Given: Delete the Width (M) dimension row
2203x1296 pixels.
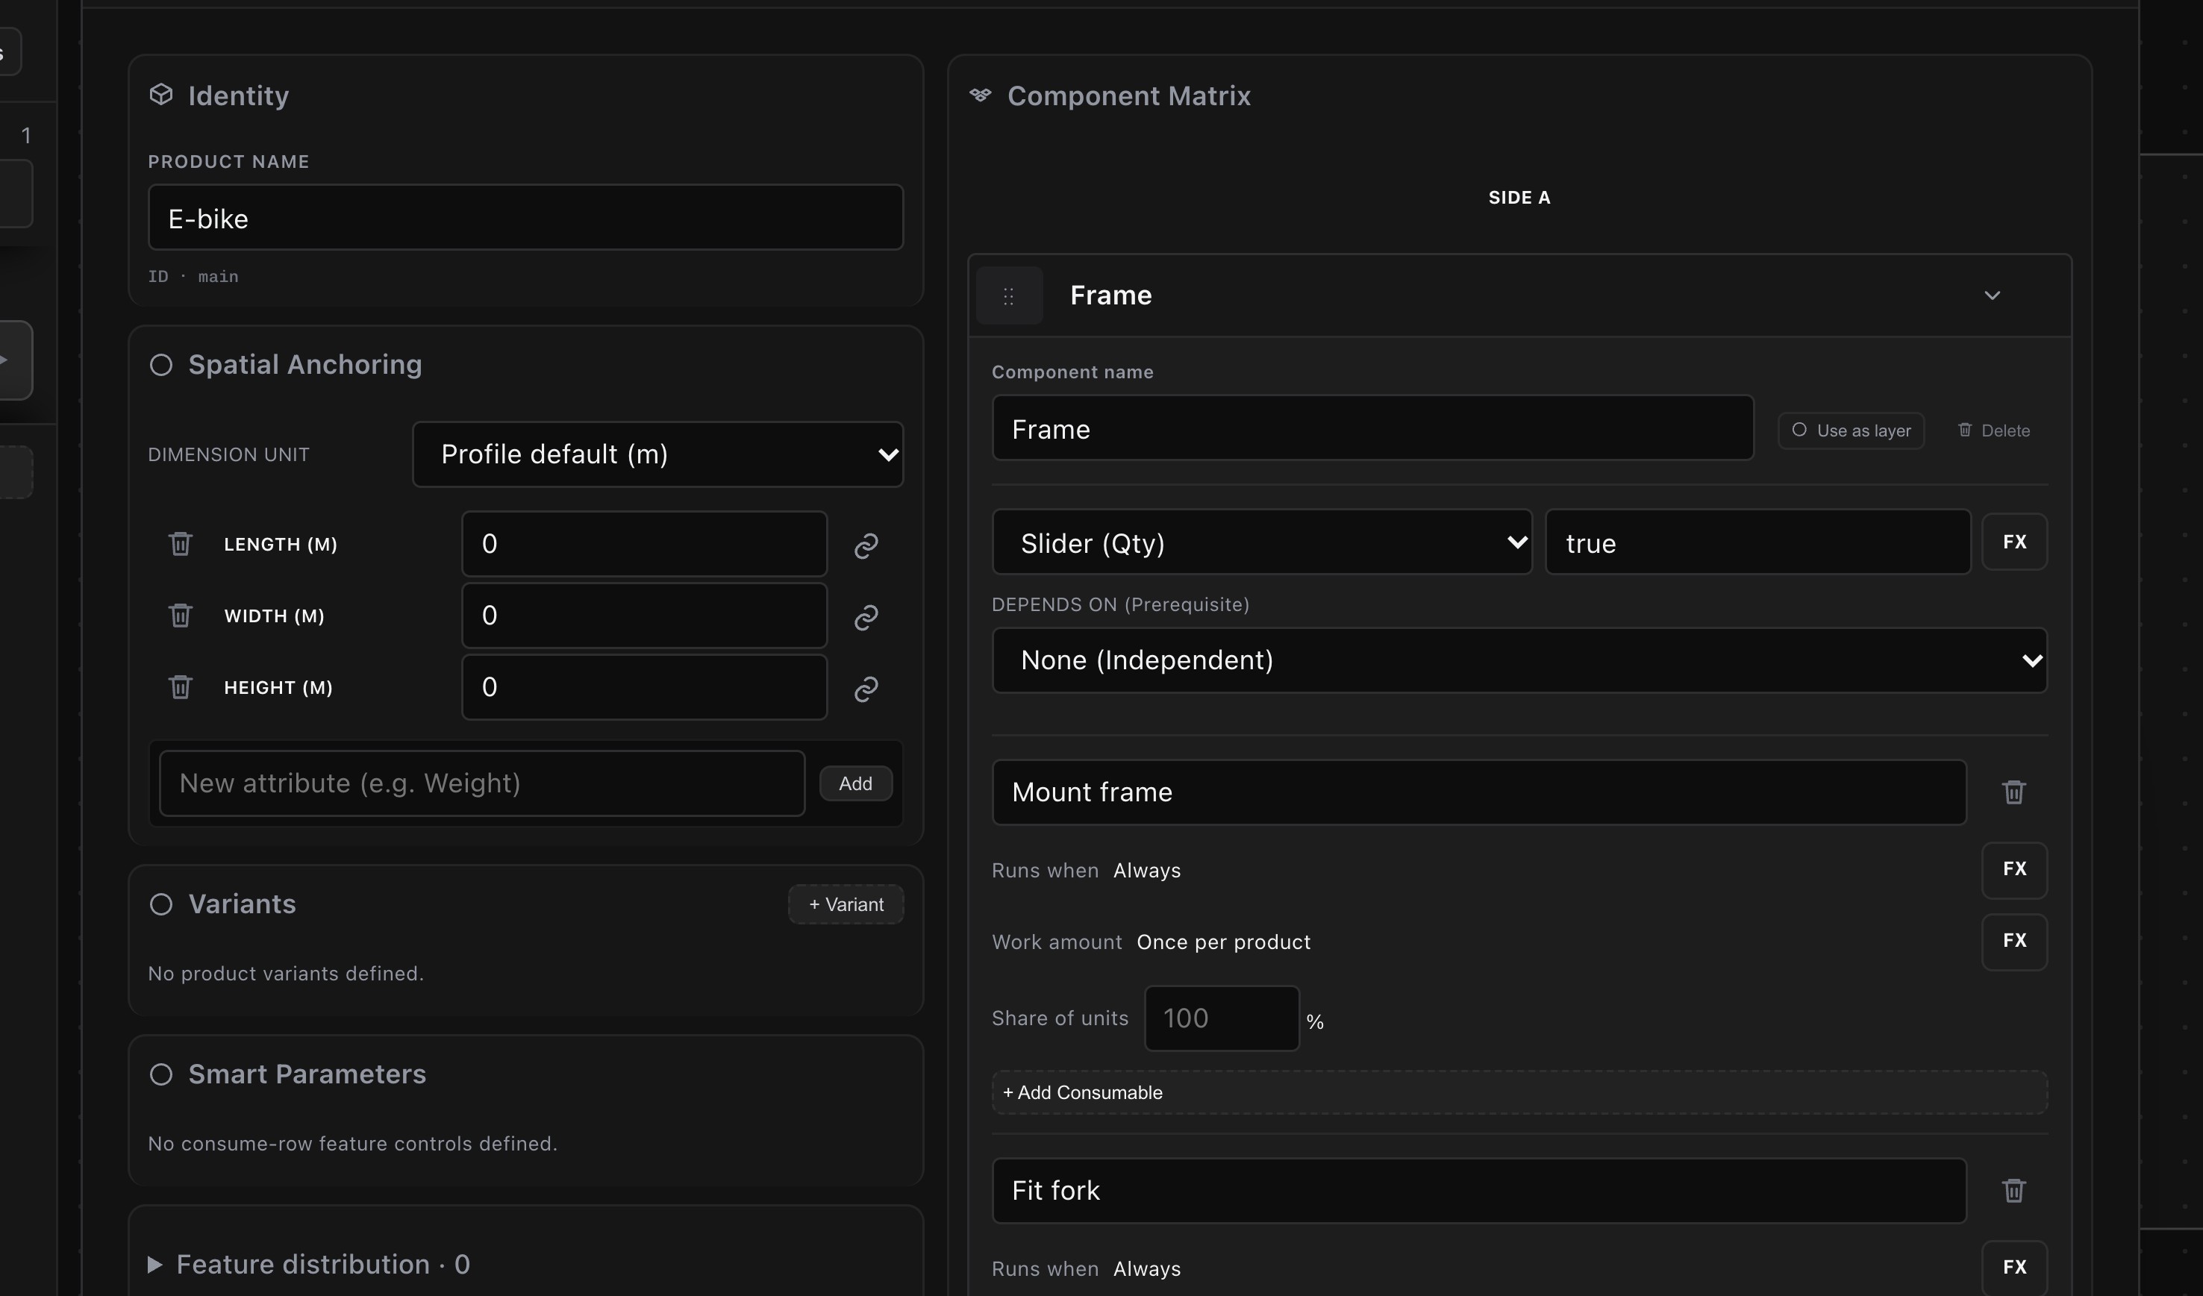Looking at the screenshot, I should pyautogui.click(x=180, y=616).
